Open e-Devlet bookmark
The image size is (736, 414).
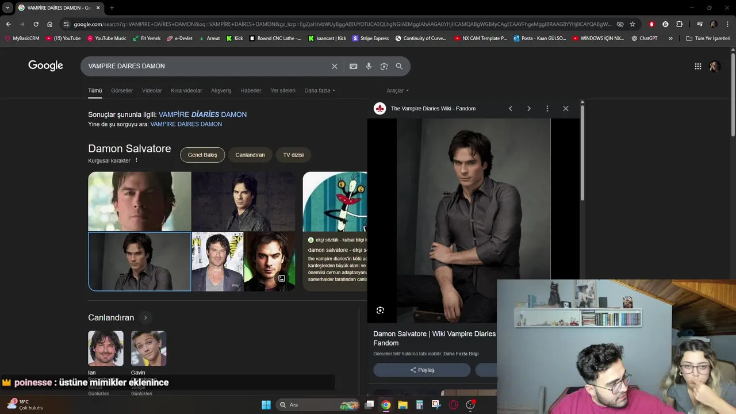[x=179, y=39]
